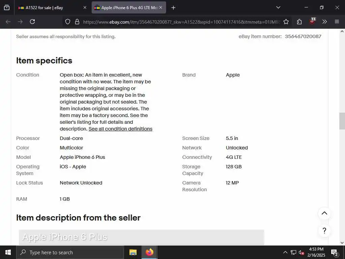Go forward to the next page
This screenshot has width=345, height=259.
[20, 22]
